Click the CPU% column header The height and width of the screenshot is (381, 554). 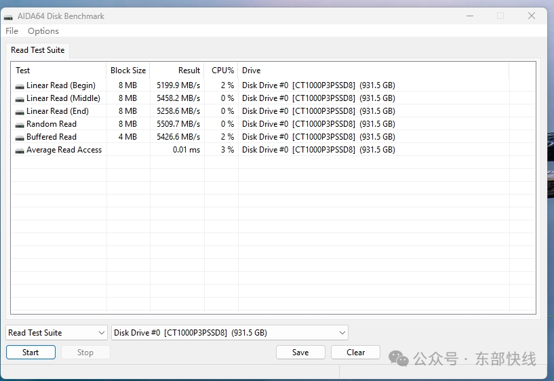221,71
